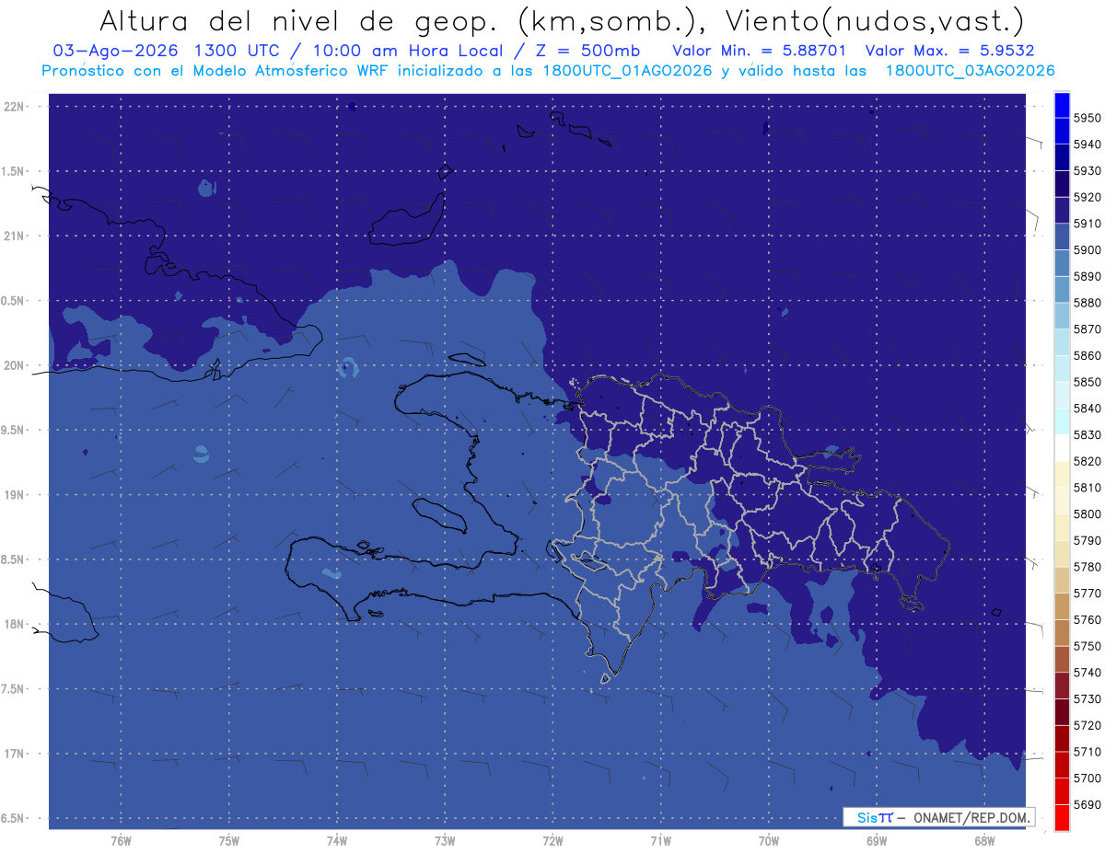1105x853 pixels.
Task: Select the legend band between 5870 and 5880
Action: pos(1061,316)
